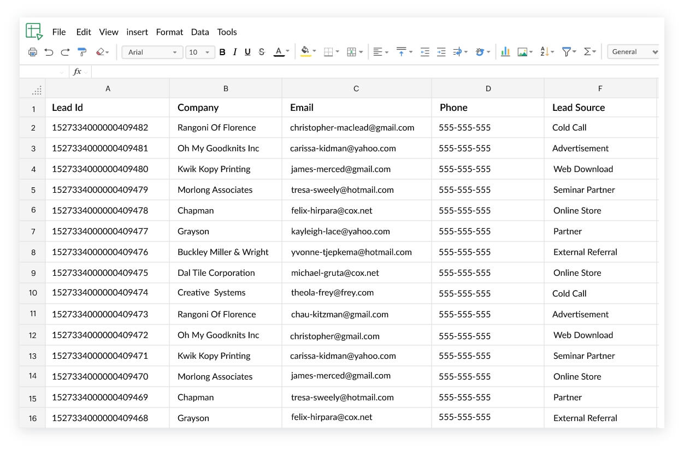
Task: Select row 8 header
Action: (33, 252)
